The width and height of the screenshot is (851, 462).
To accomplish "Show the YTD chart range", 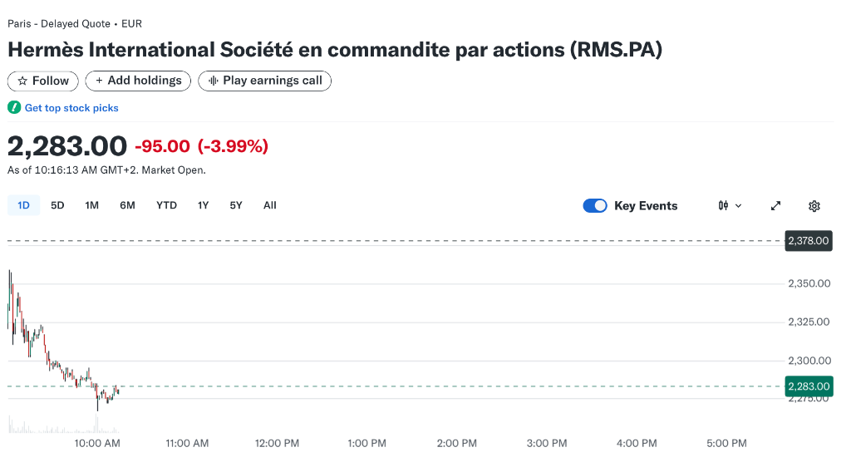I will 166,205.
